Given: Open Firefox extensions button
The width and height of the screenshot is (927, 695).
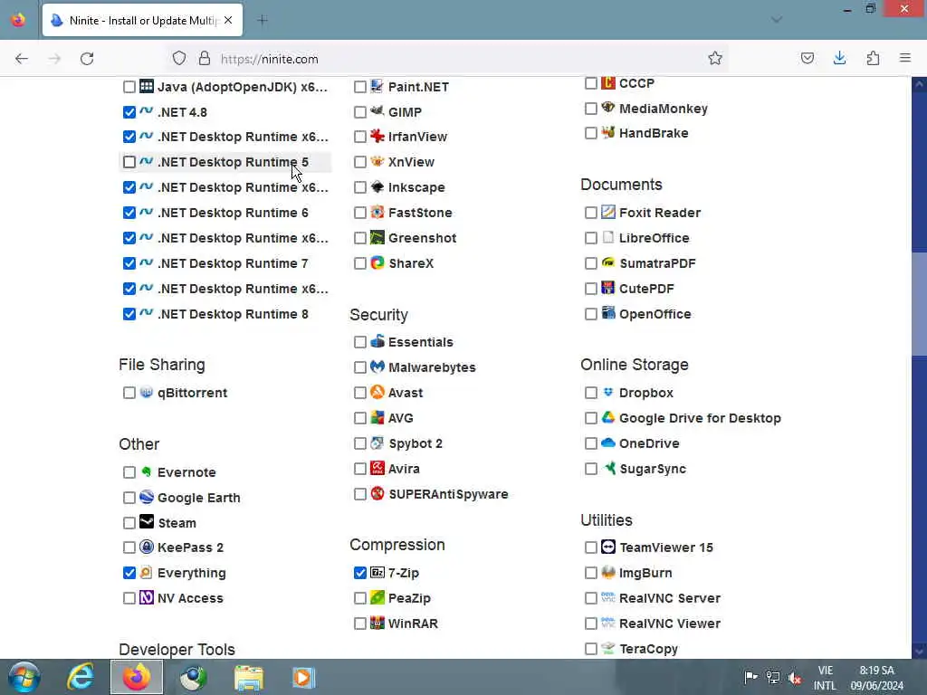Looking at the screenshot, I should click(873, 58).
